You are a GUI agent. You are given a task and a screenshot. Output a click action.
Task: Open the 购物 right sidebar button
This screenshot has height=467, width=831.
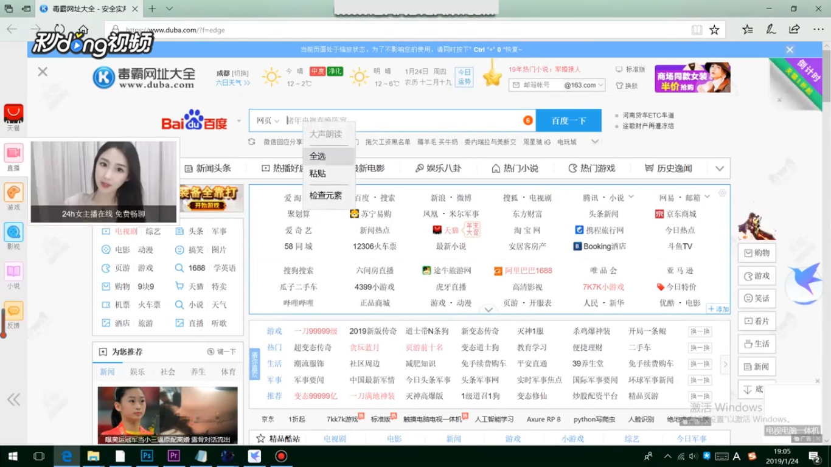[756, 253]
